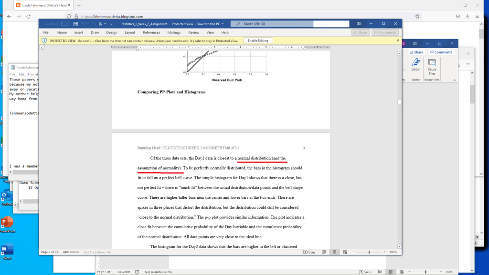The image size is (489, 275).
Task: Toggle Print Layout view in status bar
Action: 334,252
